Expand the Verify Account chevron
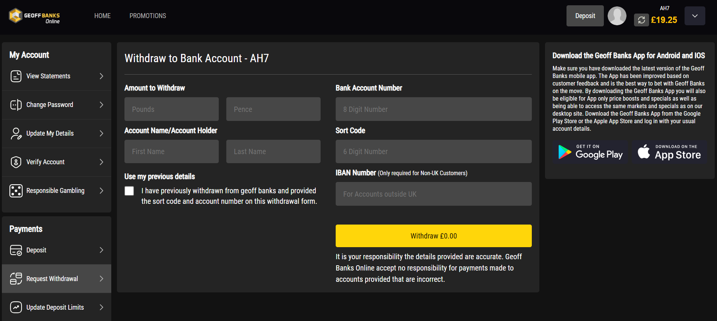The image size is (717, 321). [x=101, y=162]
